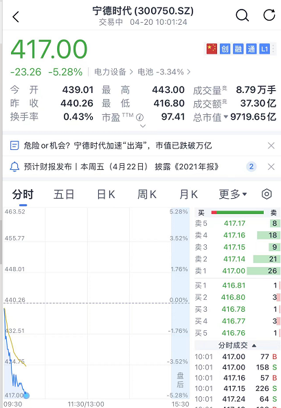This screenshot has height=408, width=281.
Task: Dismiss the 危险or机会 news banner
Action: (271, 145)
